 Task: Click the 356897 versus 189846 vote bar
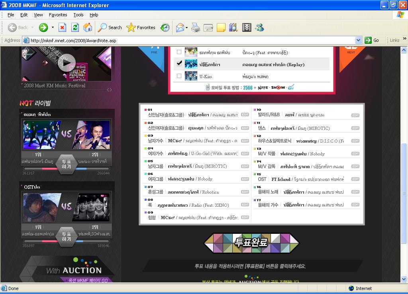coord(67,241)
